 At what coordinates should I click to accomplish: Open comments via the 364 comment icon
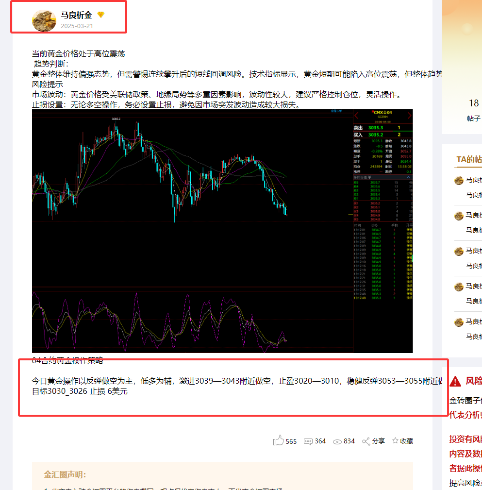[308, 441]
